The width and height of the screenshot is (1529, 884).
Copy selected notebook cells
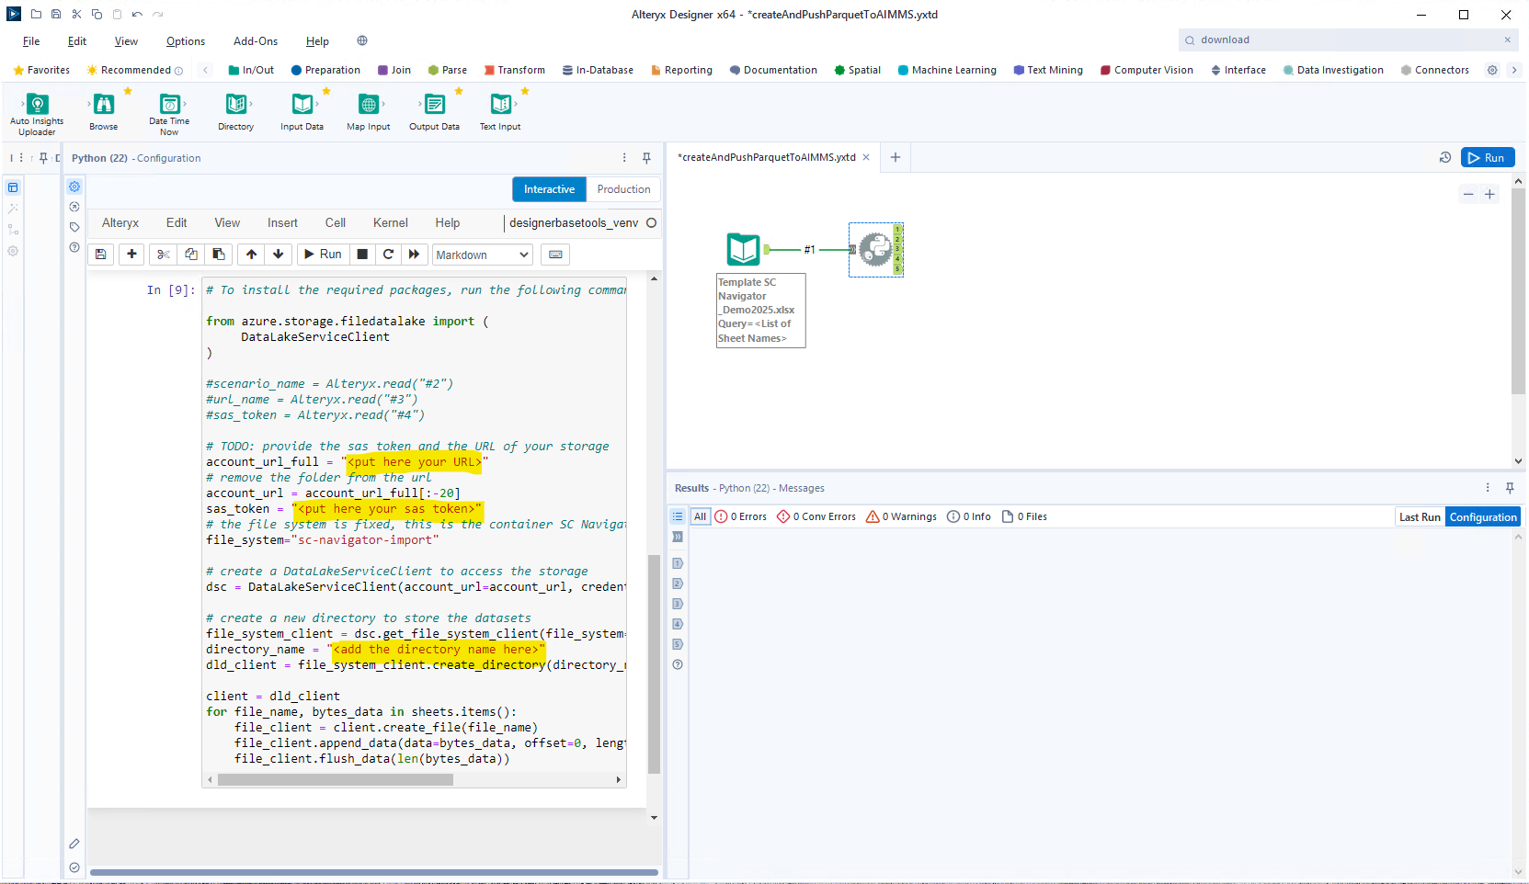[x=191, y=255]
